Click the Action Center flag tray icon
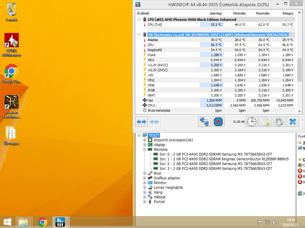 260,222
